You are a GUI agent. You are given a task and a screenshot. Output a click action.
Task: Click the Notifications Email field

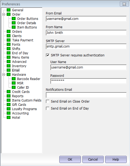tap(86, 95)
